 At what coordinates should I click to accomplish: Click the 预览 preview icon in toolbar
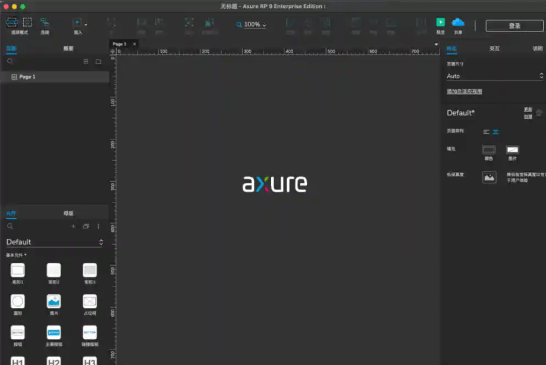[442, 23]
